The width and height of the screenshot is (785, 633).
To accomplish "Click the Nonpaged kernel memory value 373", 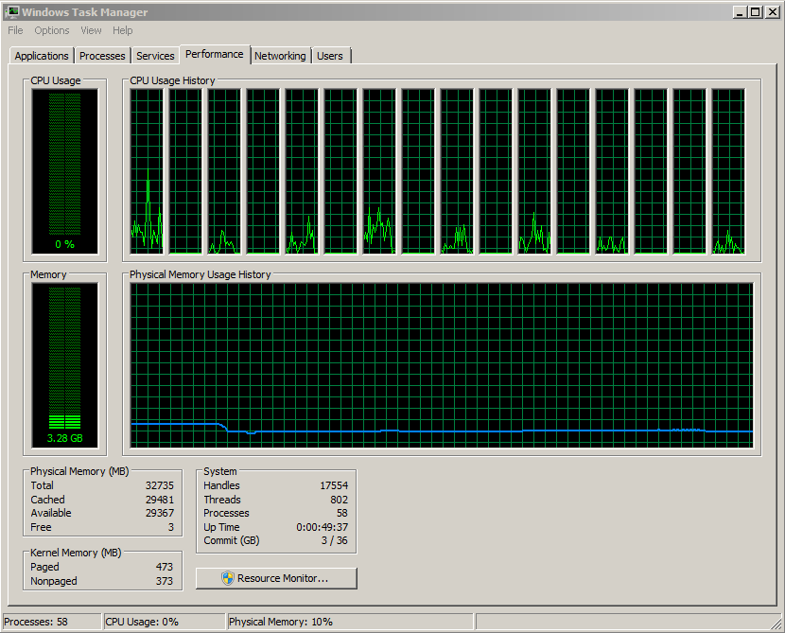I will point(165,581).
